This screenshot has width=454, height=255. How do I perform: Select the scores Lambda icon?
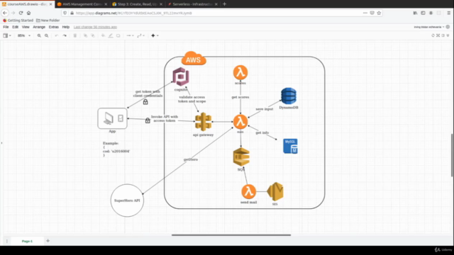click(x=240, y=72)
